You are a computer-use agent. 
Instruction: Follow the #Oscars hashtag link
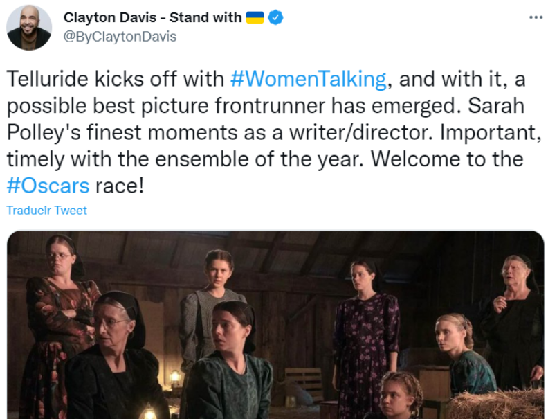click(48, 186)
